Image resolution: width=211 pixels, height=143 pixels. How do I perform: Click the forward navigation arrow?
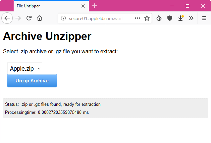coord(18,18)
